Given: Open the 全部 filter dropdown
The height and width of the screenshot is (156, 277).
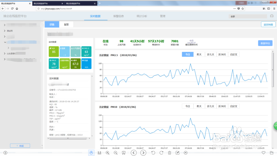Looking at the screenshot, I should pos(248,16).
